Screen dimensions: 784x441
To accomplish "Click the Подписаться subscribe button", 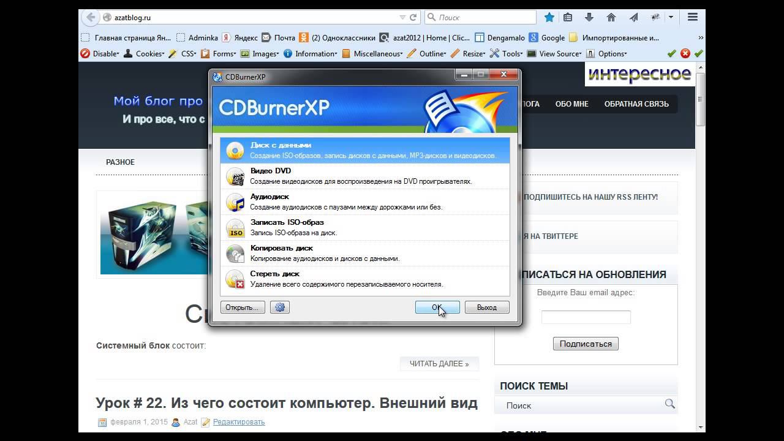I will pyautogui.click(x=586, y=344).
